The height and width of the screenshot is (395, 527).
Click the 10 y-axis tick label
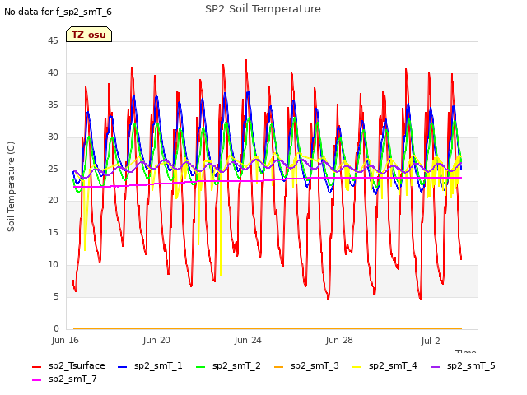(53, 265)
